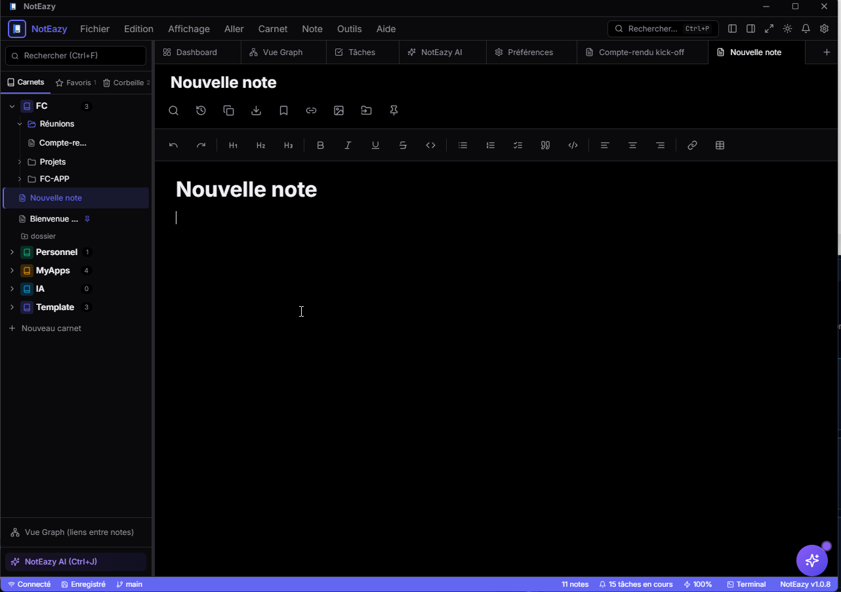This screenshot has height=592, width=841.
Task: Redo the last edit
Action: point(201,146)
